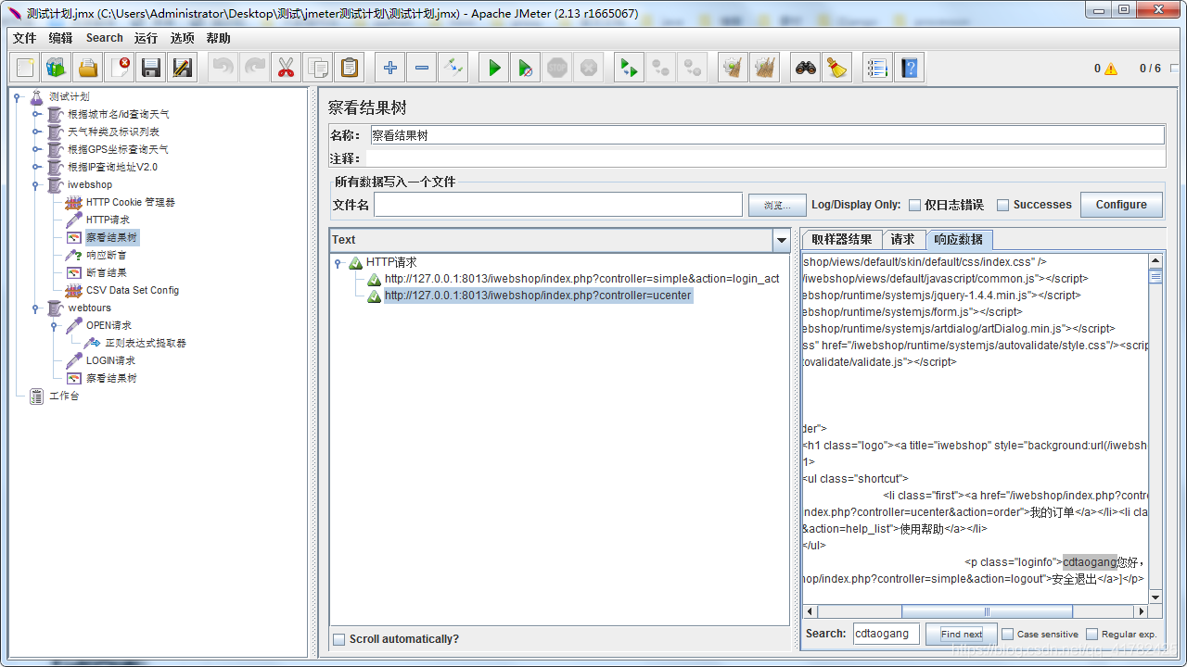Expand 根据IP查询地址V2.0 thread group

[37, 167]
